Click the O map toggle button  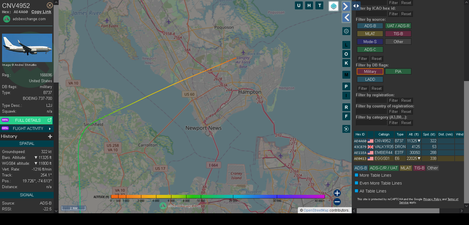click(x=346, y=54)
